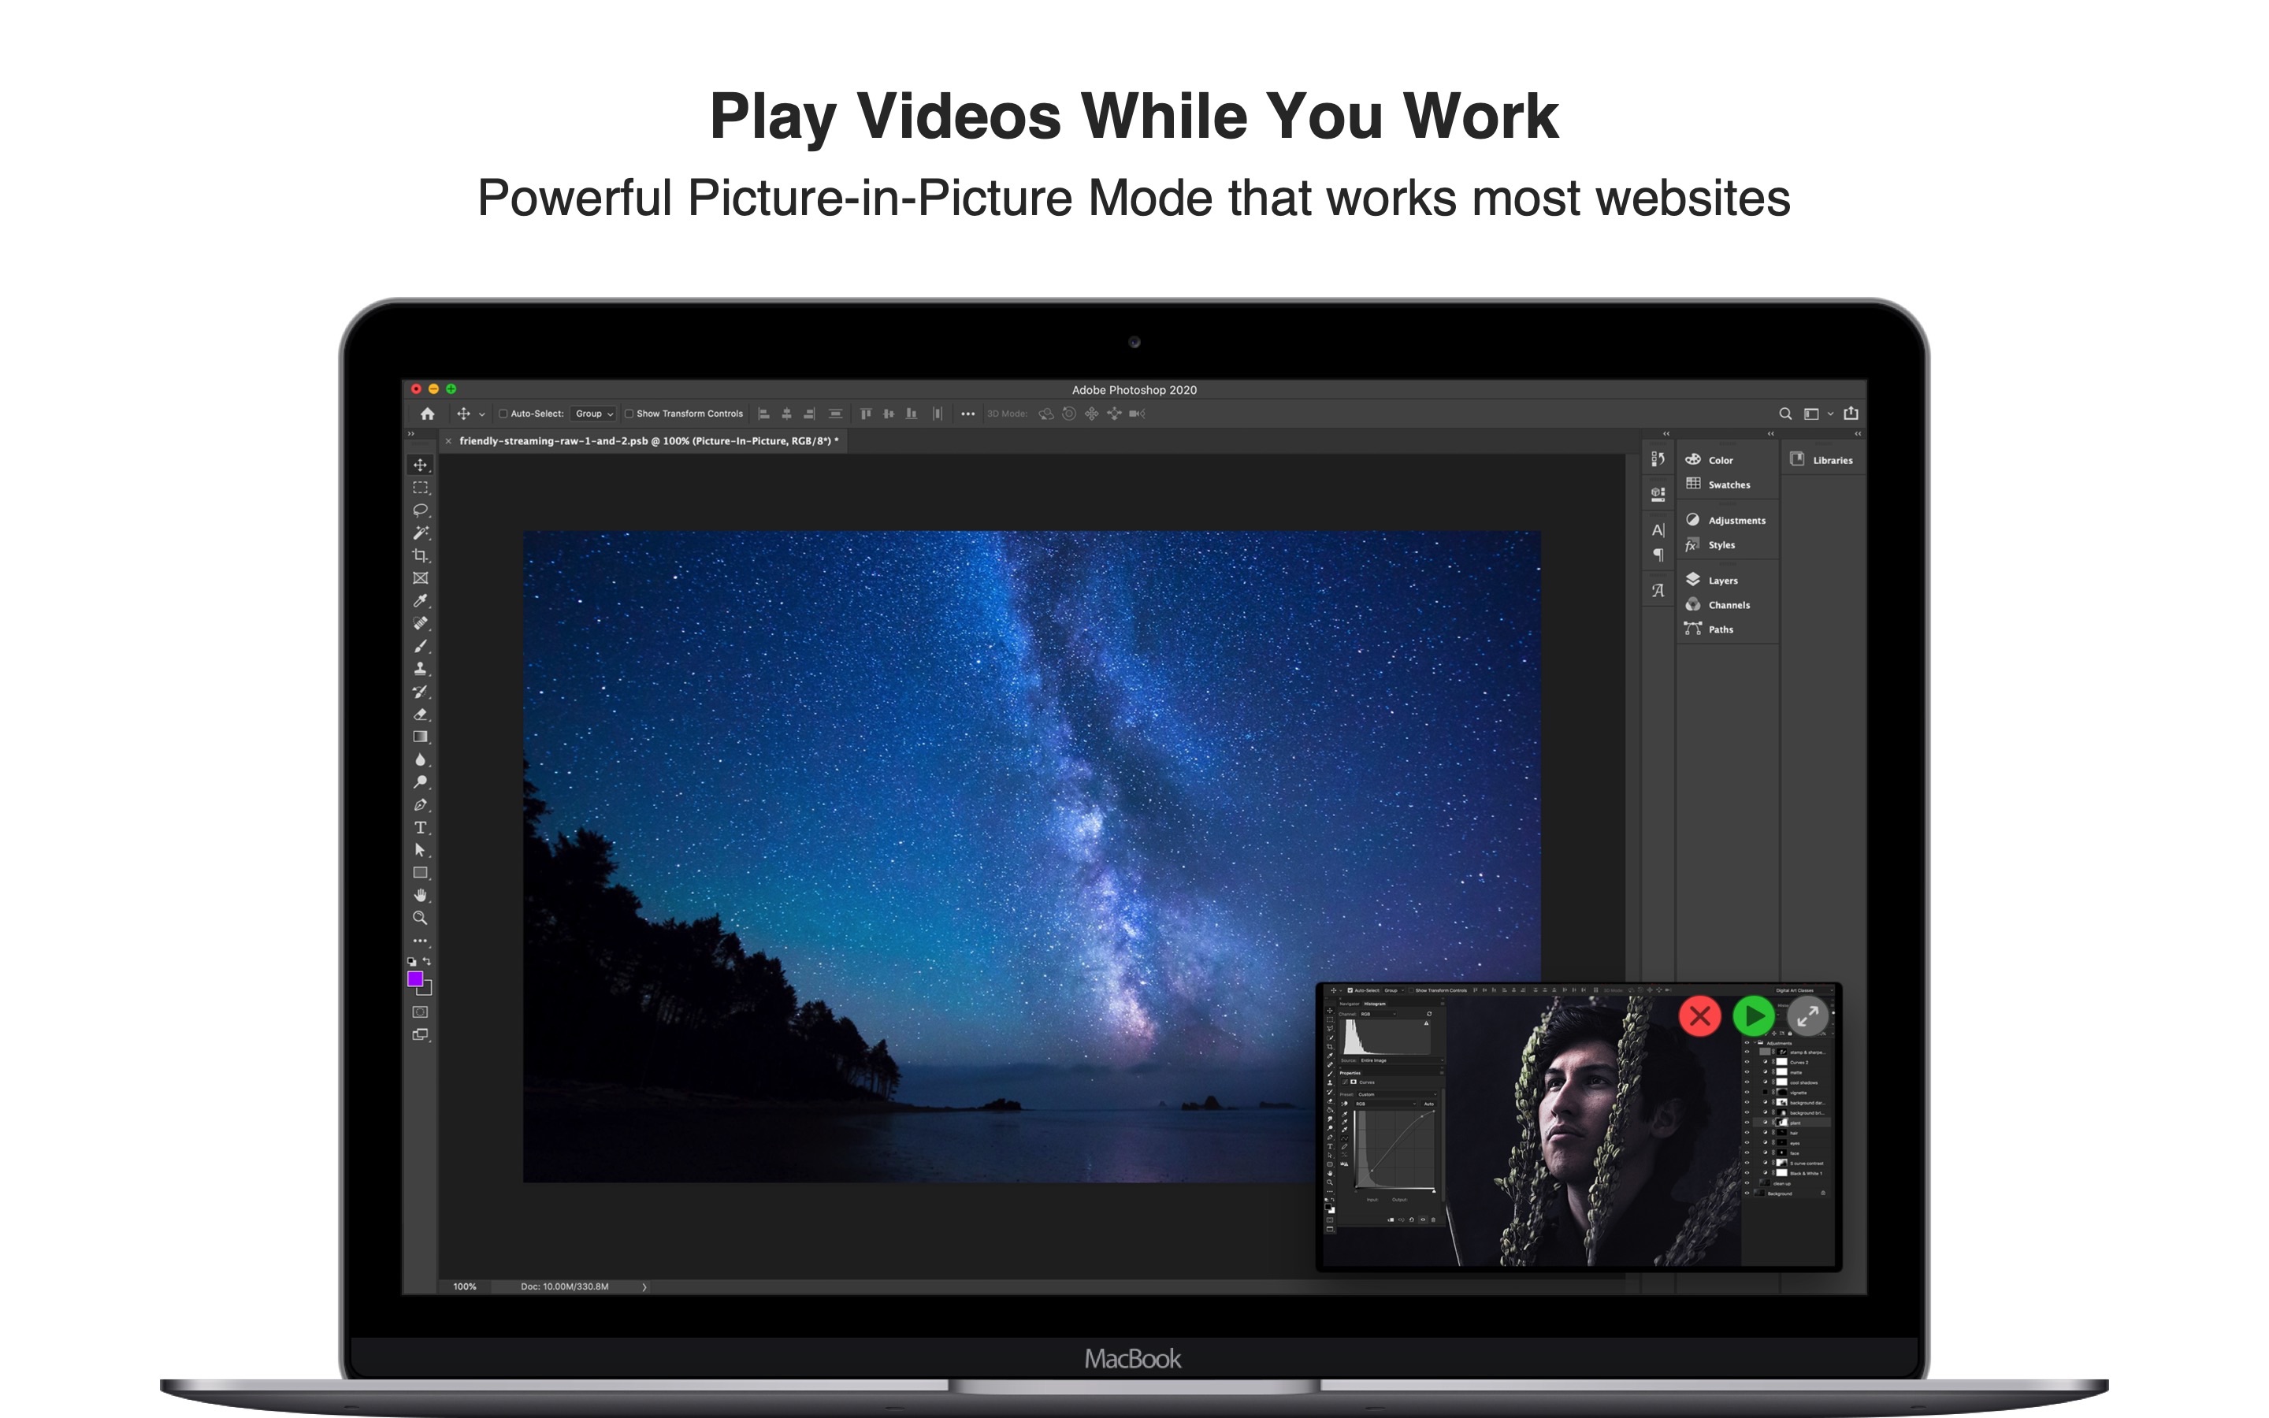Open the Paths panel
2269x1418 pixels.
(1720, 629)
